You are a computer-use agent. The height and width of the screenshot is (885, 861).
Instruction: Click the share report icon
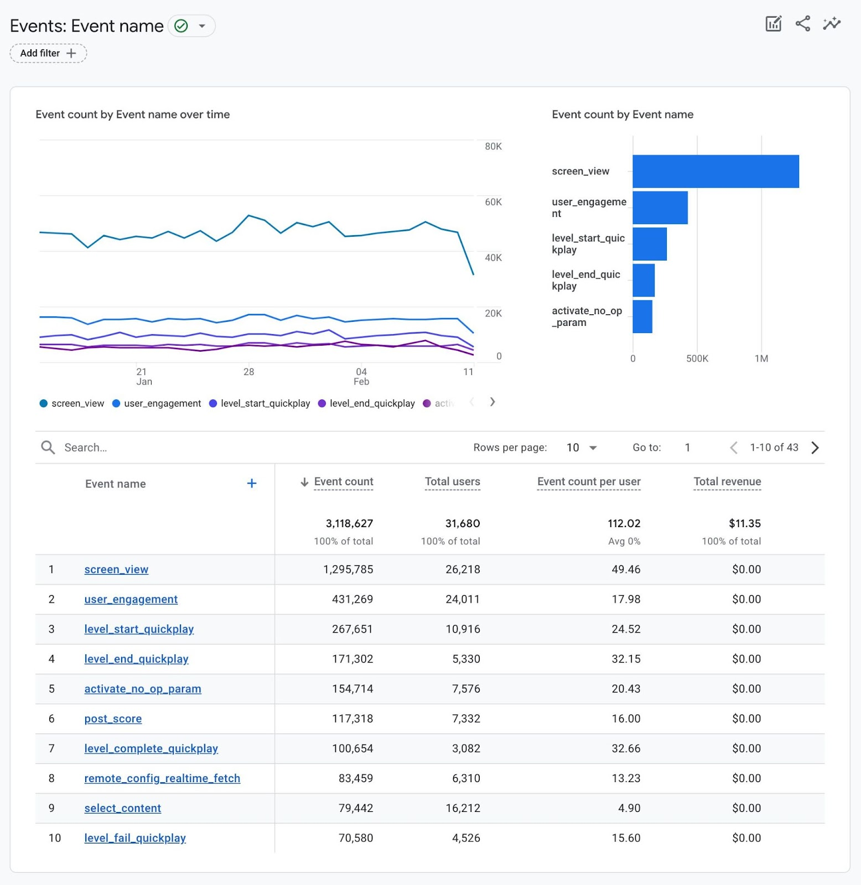coord(802,24)
